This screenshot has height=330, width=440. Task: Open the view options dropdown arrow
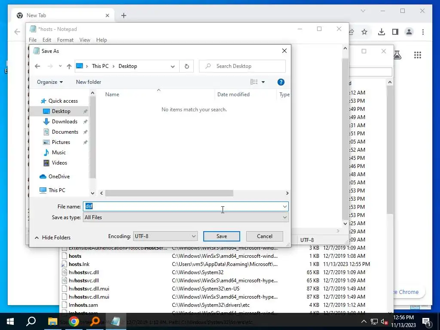pos(263,82)
